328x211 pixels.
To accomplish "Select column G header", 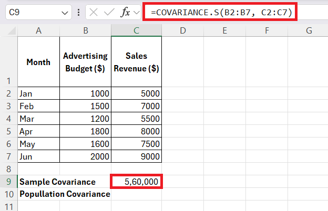I will pos(308,30).
